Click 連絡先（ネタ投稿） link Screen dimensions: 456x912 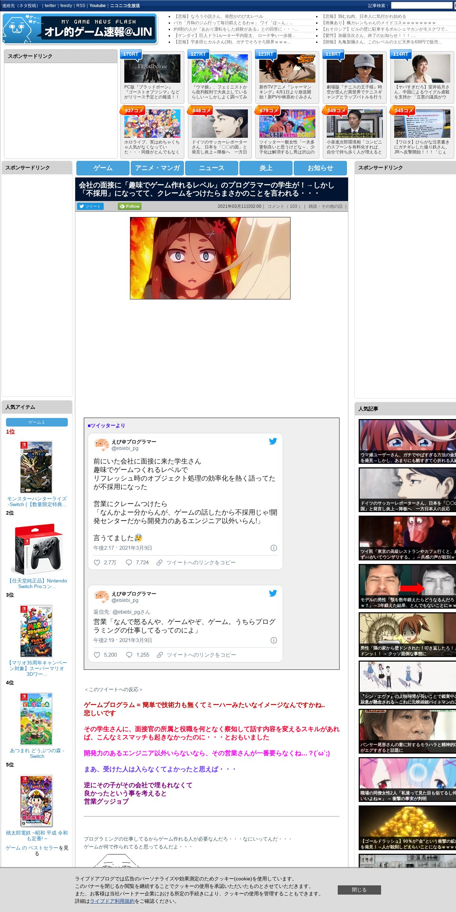click(21, 6)
